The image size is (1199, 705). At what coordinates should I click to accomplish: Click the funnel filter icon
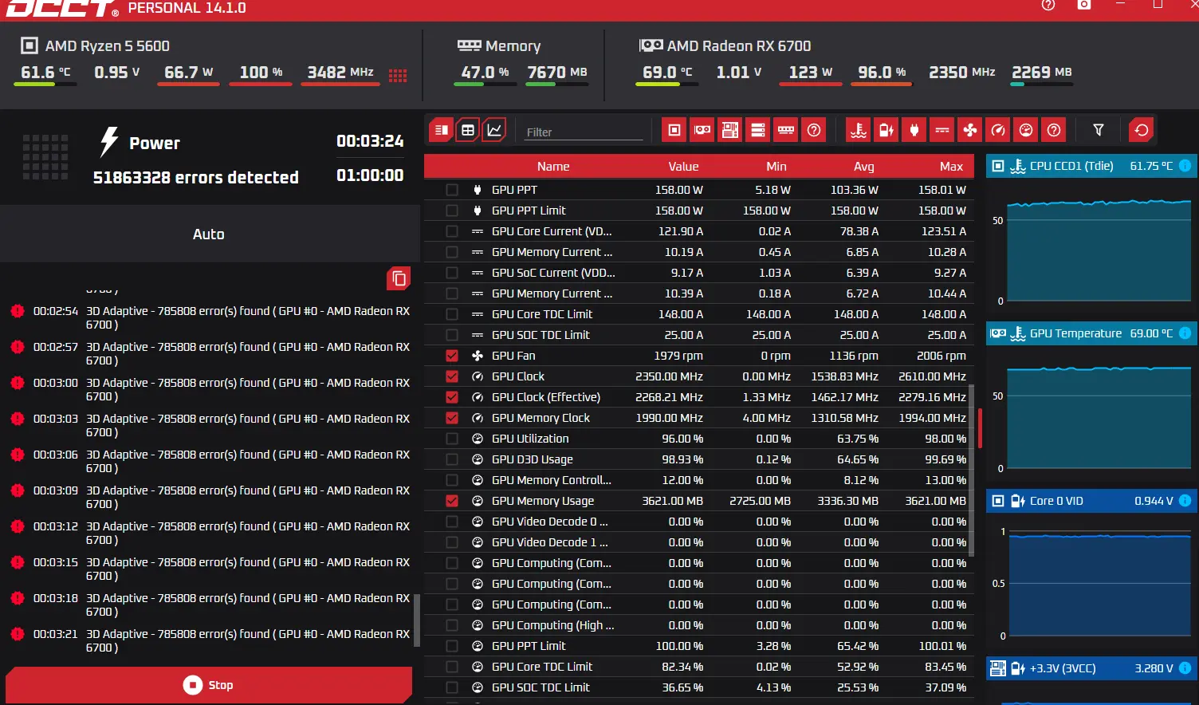(x=1099, y=130)
